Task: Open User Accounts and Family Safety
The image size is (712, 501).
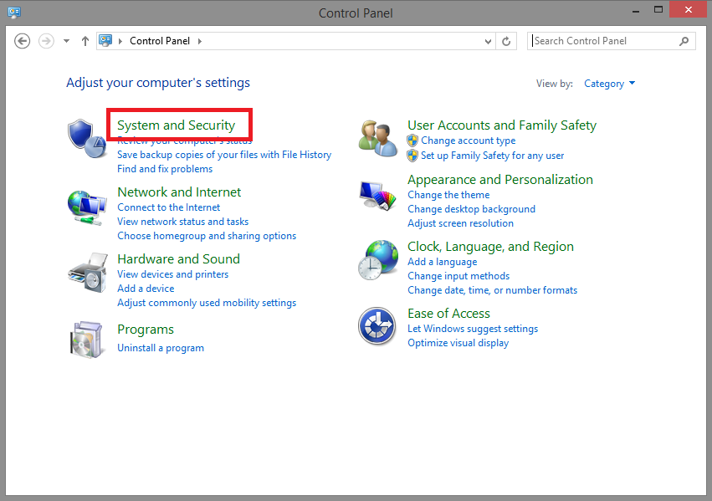Action: tap(502, 125)
